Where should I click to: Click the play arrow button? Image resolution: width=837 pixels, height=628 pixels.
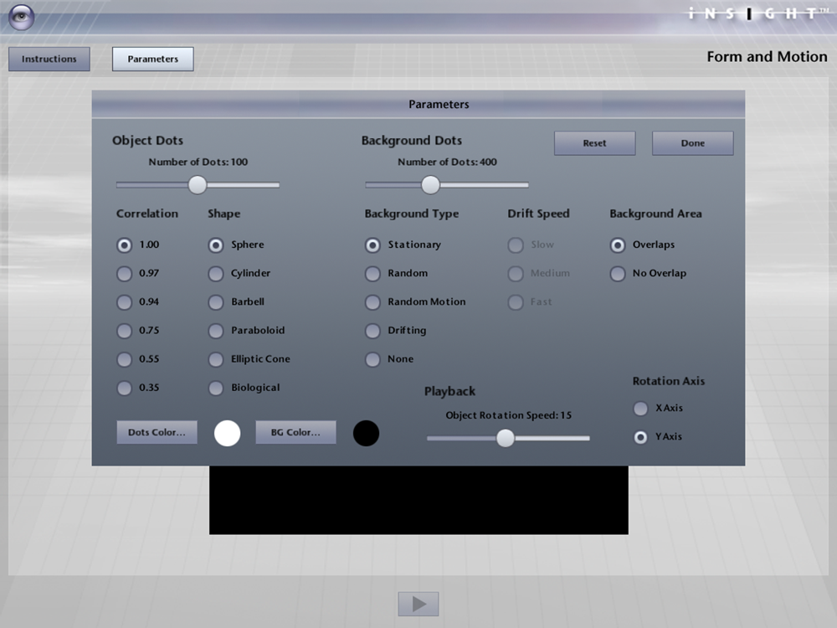coord(418,604)
